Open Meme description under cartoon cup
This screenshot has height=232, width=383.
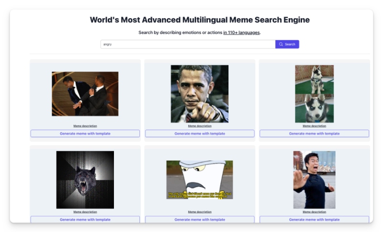click(200, 212)
